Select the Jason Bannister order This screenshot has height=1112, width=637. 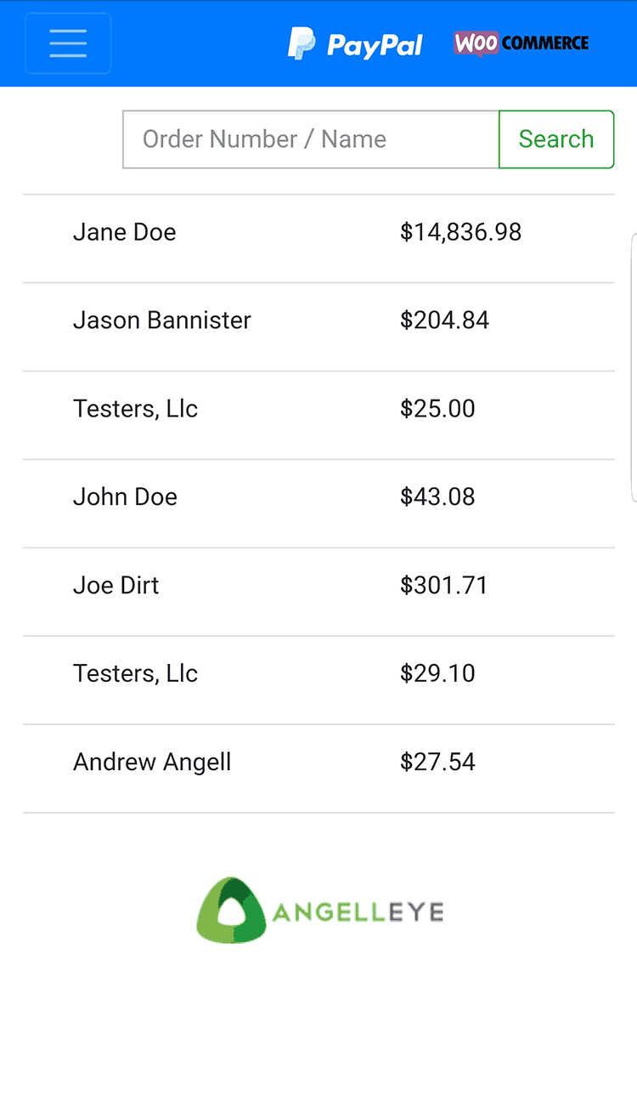point(162,321)
